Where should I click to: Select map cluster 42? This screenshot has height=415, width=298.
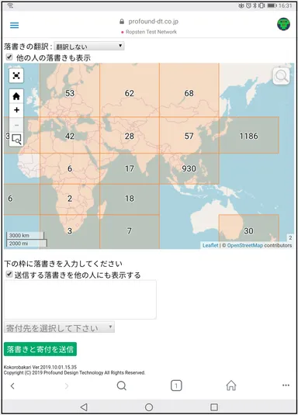pyautogui.click(x=70, y=136)
